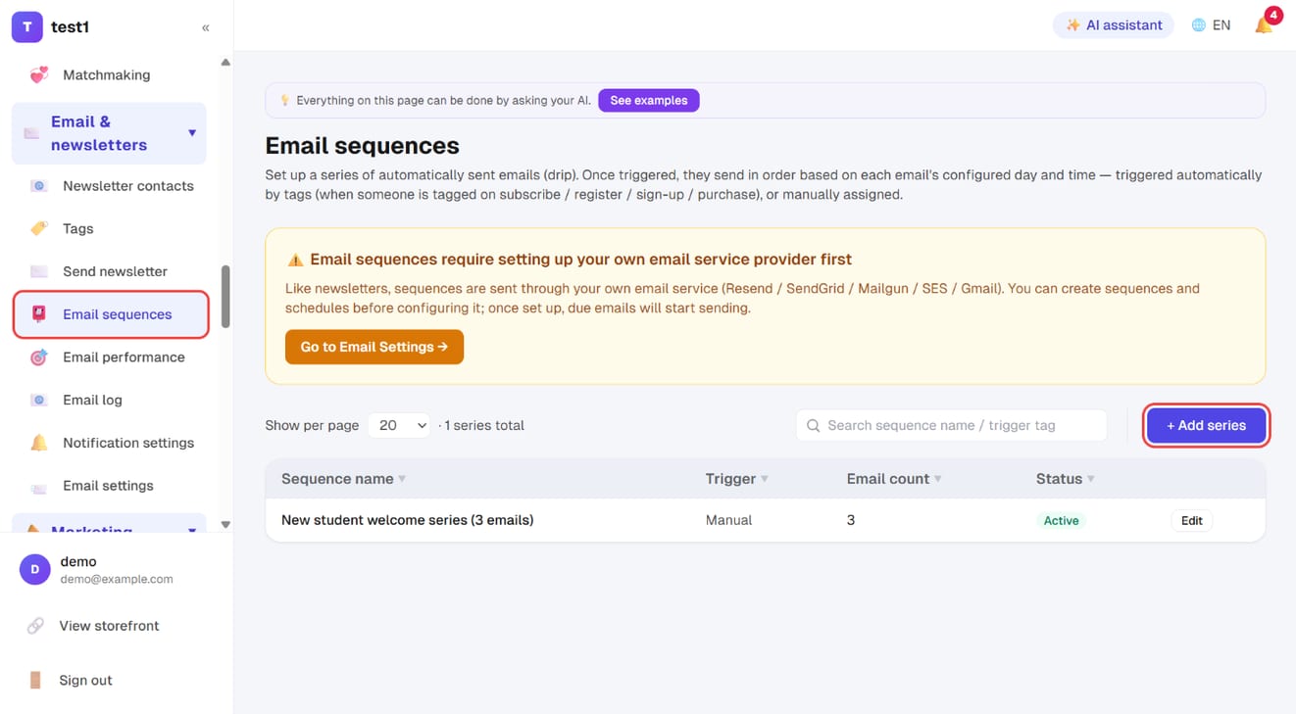The height and width of the screenshot is (714, 1296).
Task: Click the magnifier icon in search box
Action: 813,425
